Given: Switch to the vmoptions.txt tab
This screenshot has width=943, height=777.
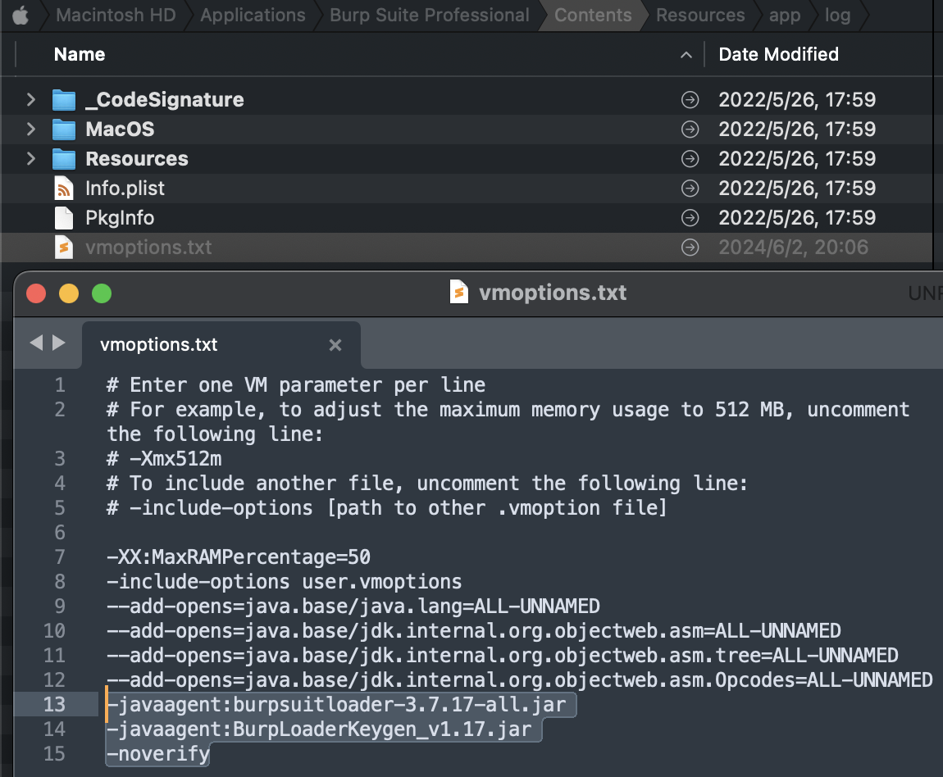Looking at the screenshot, I should (221, 345).
